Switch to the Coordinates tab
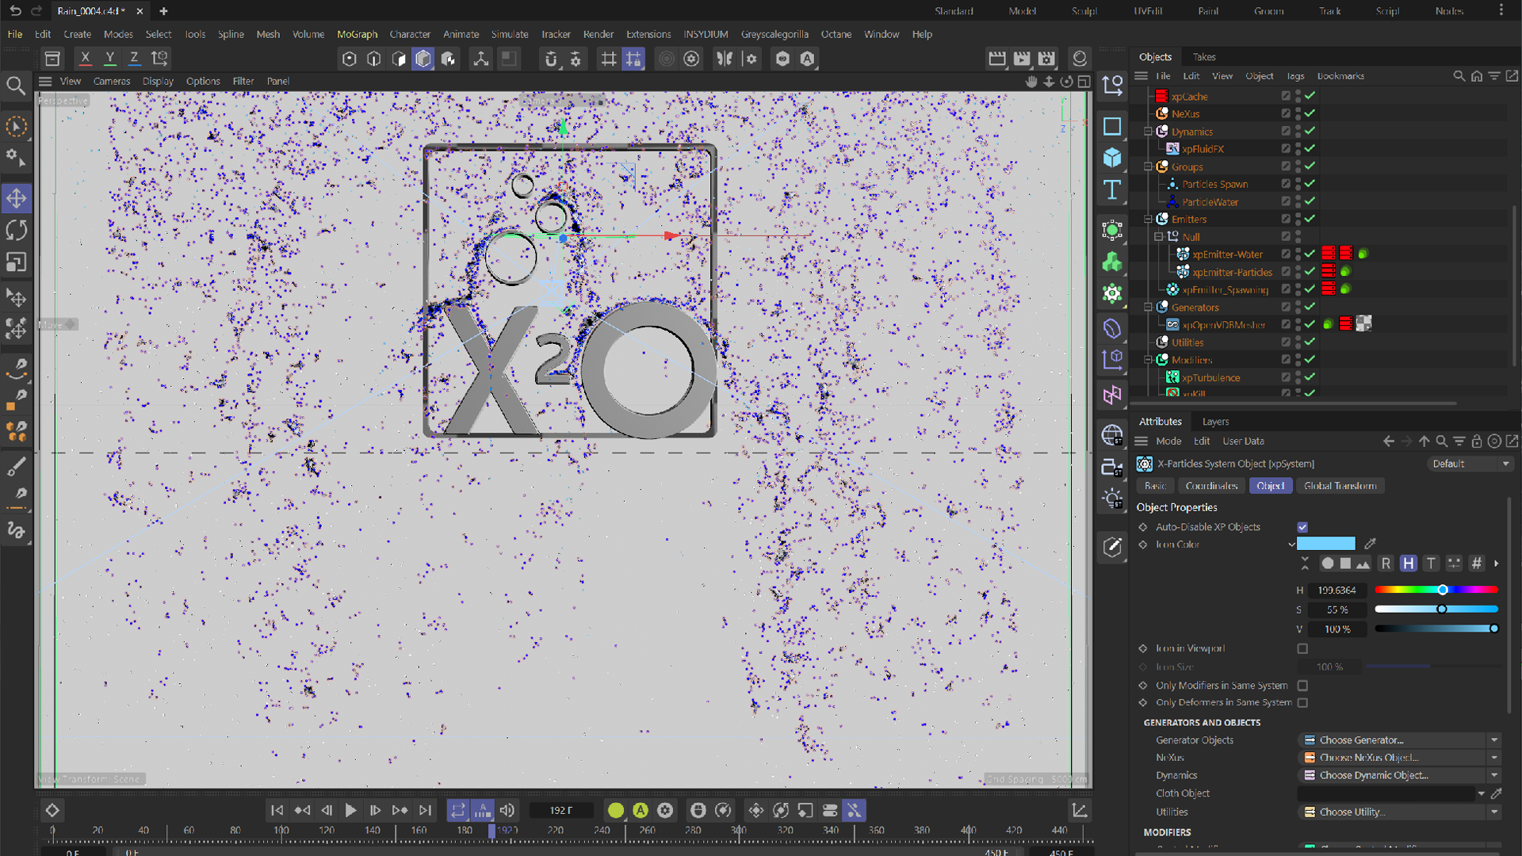 click(x=1211, y=486)
